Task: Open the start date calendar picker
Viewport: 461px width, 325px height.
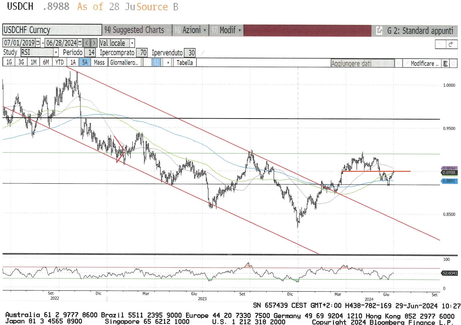Action: pyautogui.click(x=38, y=43)
